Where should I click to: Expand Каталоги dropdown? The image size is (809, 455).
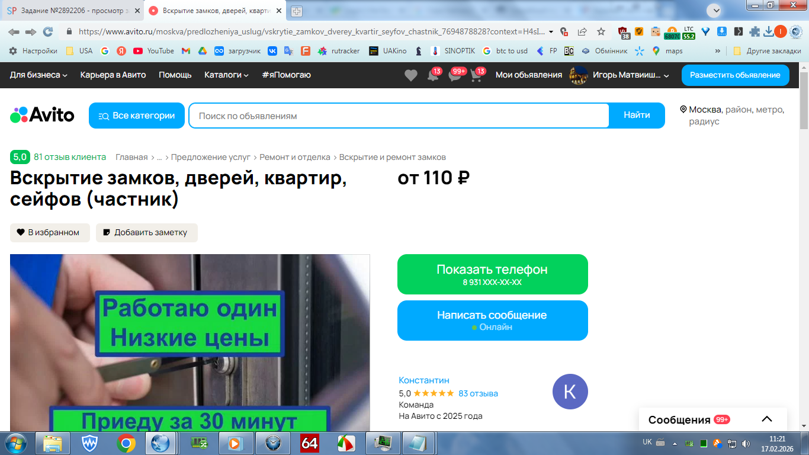point(226,75)
